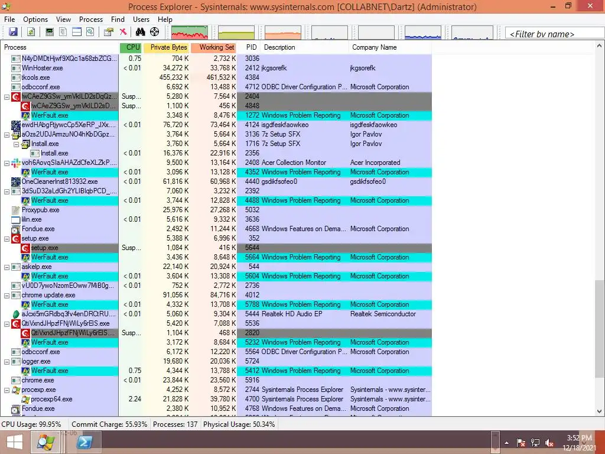
Task: Sort by the PID column header
Action: pos(249,47)
